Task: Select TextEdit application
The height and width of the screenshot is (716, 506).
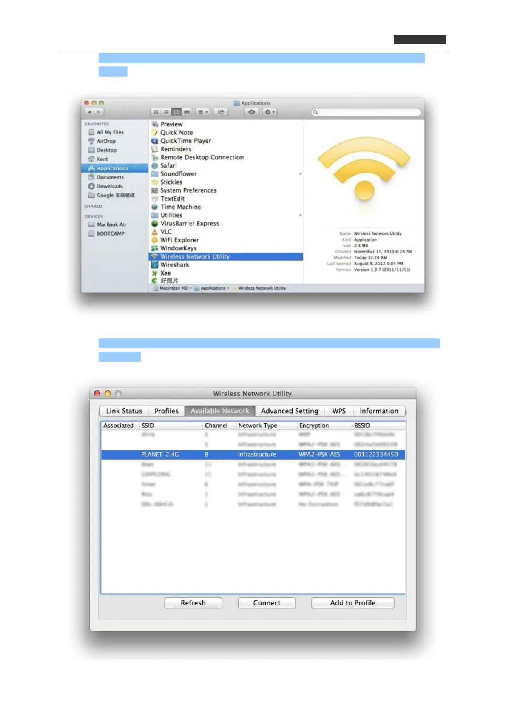Action: (x=168, y=199)
